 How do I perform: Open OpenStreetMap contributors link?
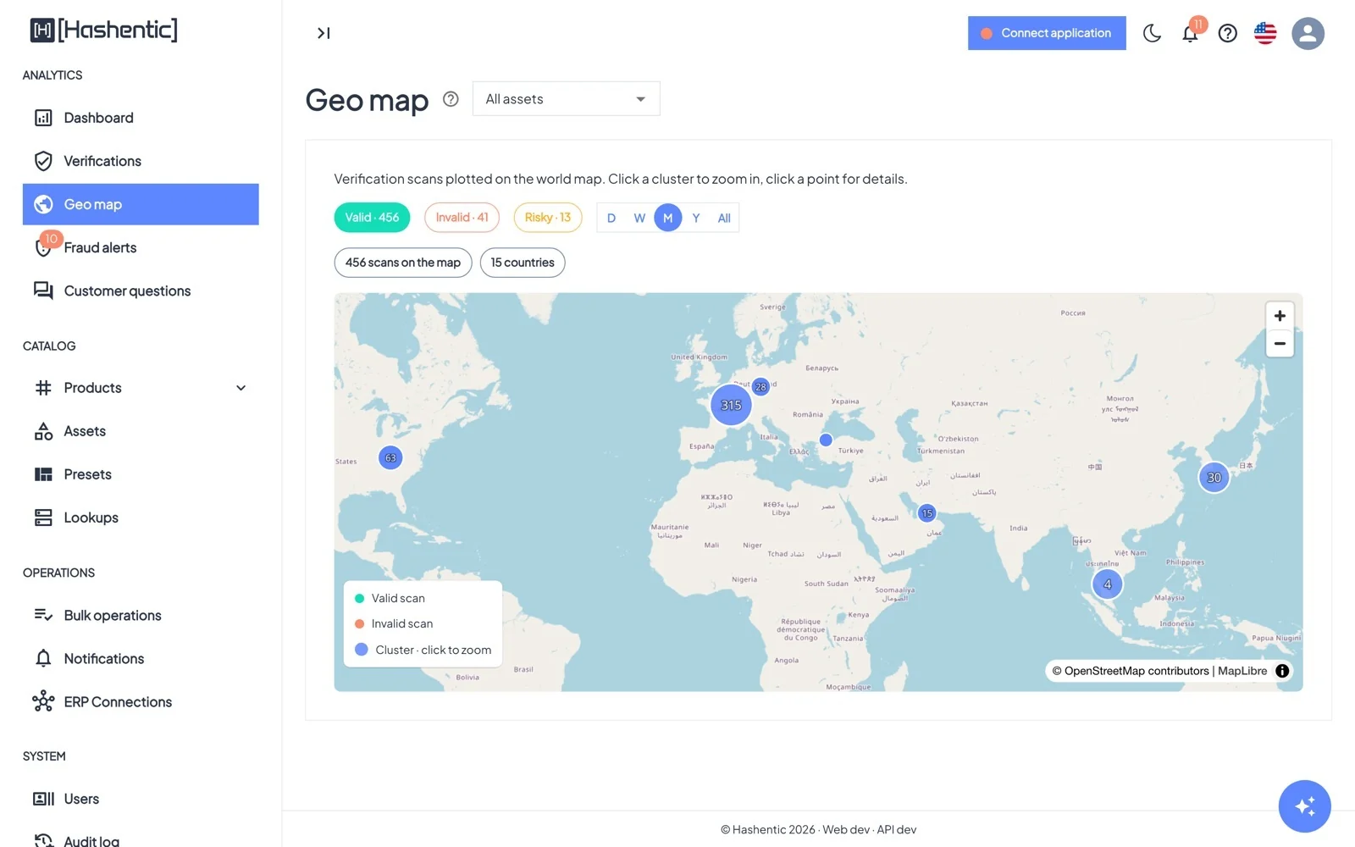tap(1137, 671)
